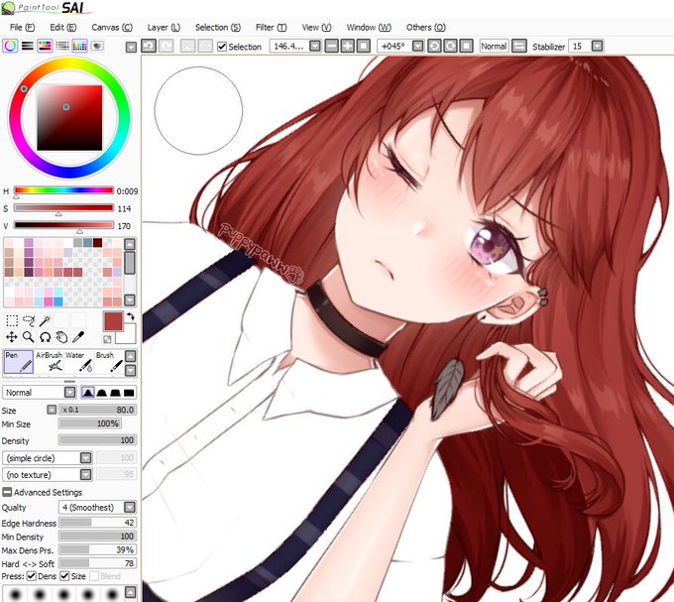Click the white background color swatch

pyautogui.click(x=128, y=336)
